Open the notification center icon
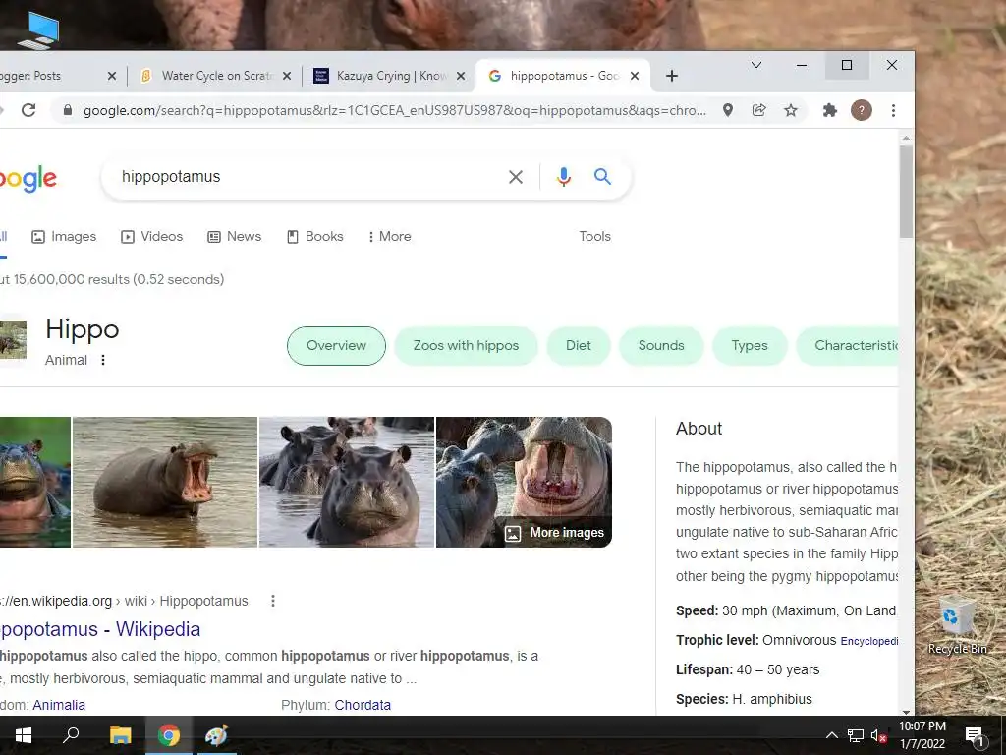Viewport: 1006px width, 755px height. click(975, 736)
